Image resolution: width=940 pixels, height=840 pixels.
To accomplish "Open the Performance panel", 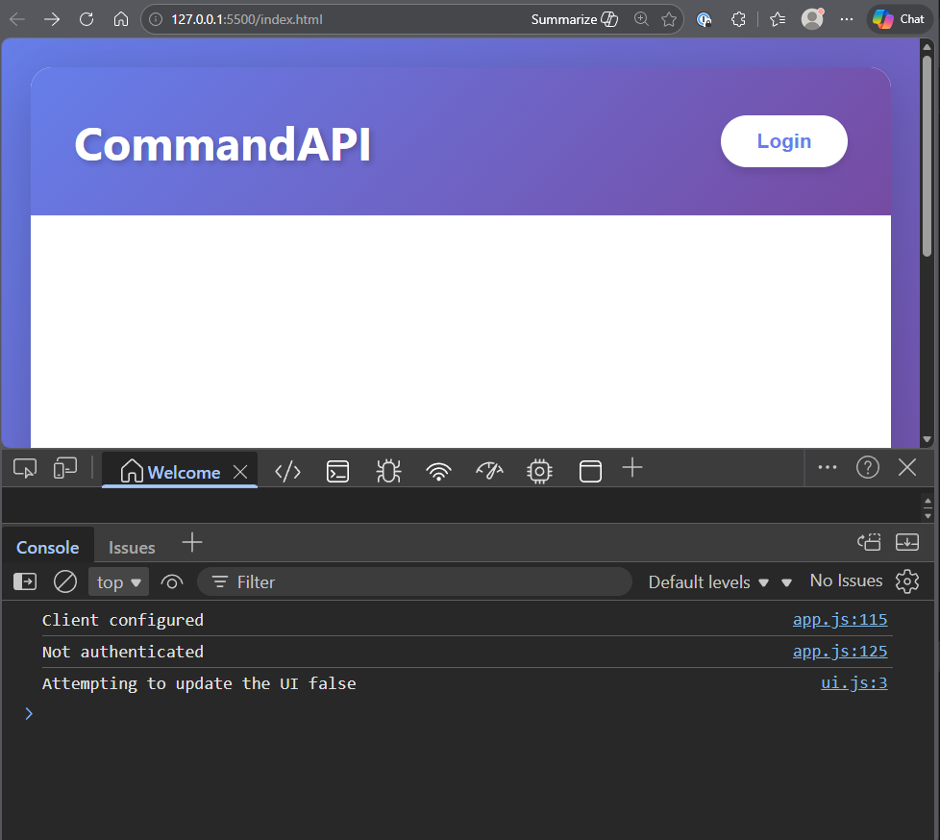I will pyautogui.click(x=489, y=471).
